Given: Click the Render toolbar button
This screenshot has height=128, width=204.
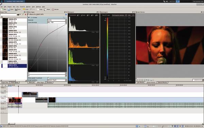Looking at the screenshot, I should point(55,10).
